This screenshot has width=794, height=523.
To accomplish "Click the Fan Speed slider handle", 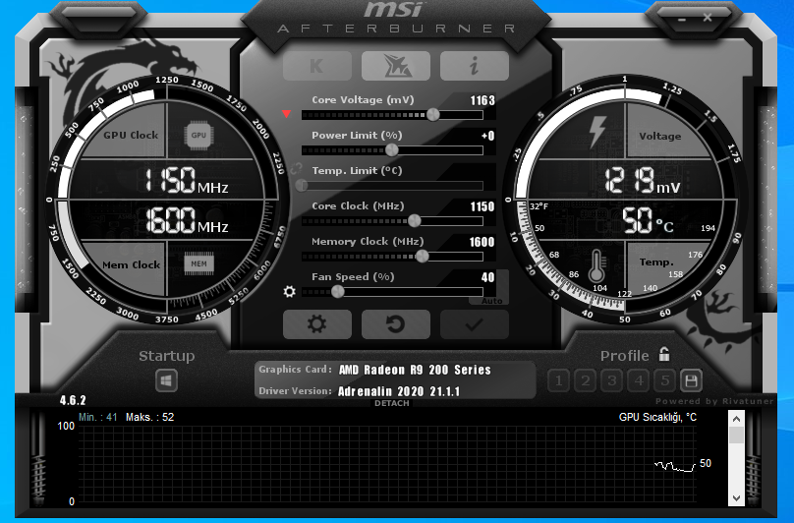I will pyautogui.click(x=338, y=291).
